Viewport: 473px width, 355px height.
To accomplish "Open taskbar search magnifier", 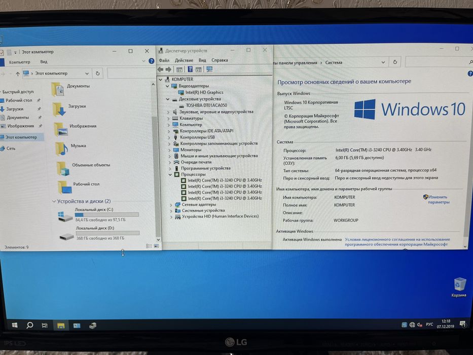I will click(x=29, y=325).
